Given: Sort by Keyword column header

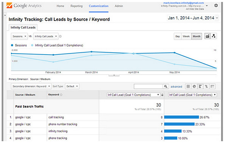Looking at the screenshot, I should [x=53, y=95].
